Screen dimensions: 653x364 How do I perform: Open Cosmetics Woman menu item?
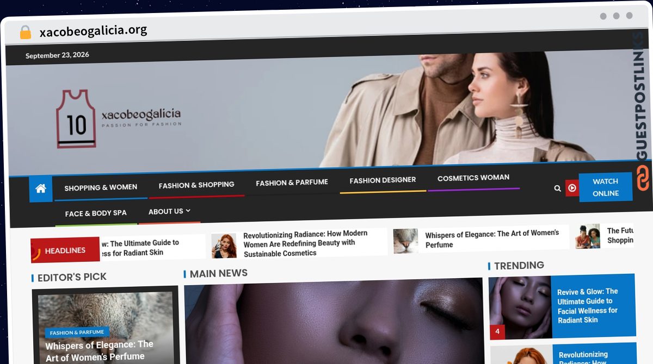tap(473, 178)
